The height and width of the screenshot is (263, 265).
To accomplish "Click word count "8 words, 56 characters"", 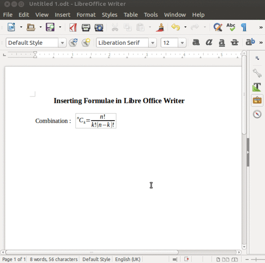I will click(54, 259).
